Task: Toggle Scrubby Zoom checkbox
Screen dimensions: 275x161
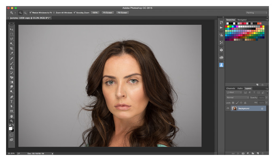Action: (x=74, y=13)
